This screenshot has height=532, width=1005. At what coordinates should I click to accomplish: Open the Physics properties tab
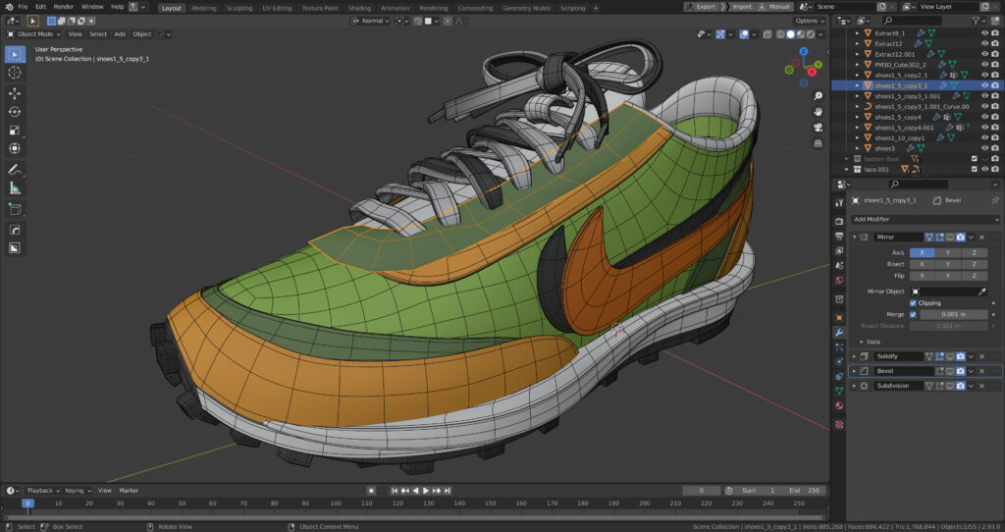(x=839, y=361)
